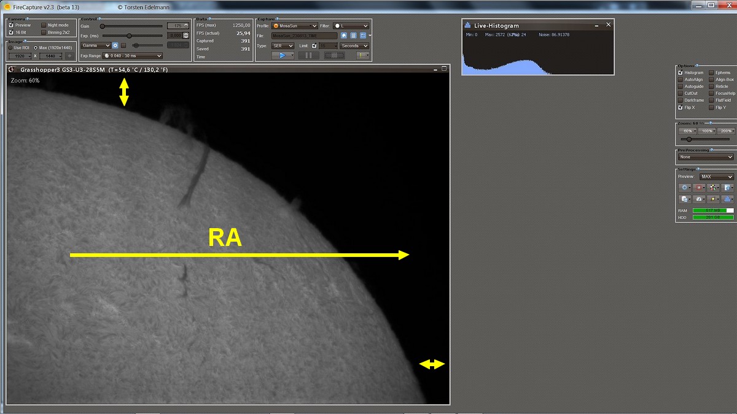Viewport: 737px width, 414px height.
Task: Open the gear general settings button
Action: coord(684,187)
